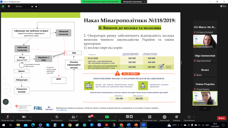Screen dimensions: 228x128
Task: Open Приложения apps icon
Action: coord(189,117)
